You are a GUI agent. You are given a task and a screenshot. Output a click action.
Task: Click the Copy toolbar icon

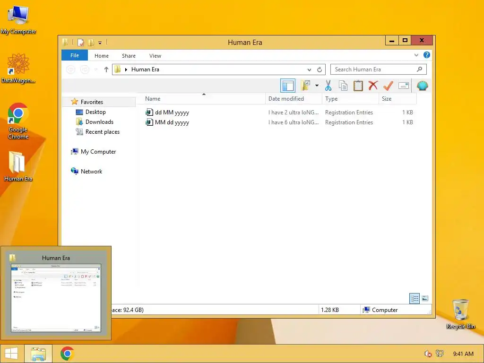point(343,86)
